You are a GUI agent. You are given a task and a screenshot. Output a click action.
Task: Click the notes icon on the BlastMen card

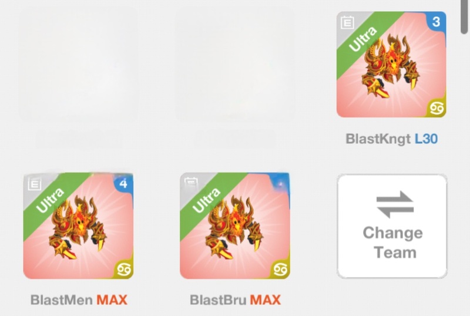[35, 183]
